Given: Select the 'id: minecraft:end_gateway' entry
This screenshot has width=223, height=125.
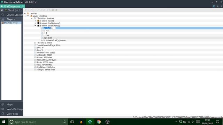Looking at the screenshot, I should (54, 40).
